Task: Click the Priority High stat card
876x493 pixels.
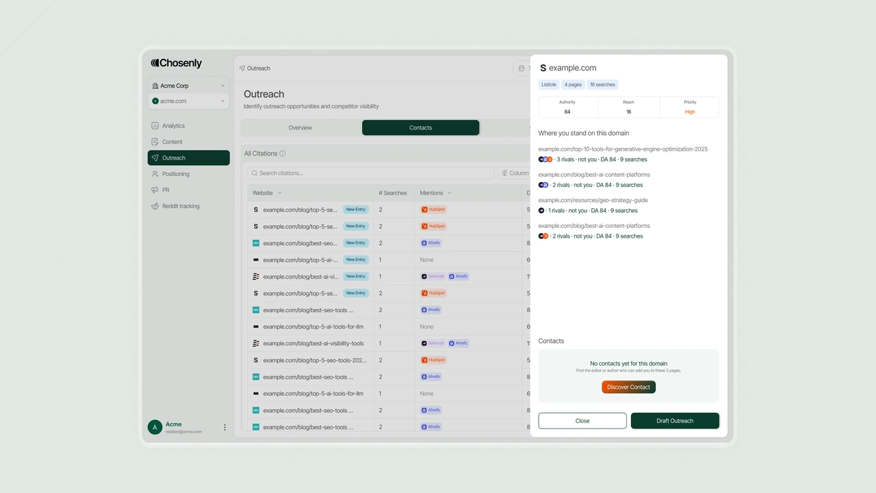Action: coord(690,107)
